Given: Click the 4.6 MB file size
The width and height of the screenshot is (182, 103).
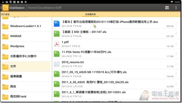Looking at the screenshot, I should (x=170, y=87).
